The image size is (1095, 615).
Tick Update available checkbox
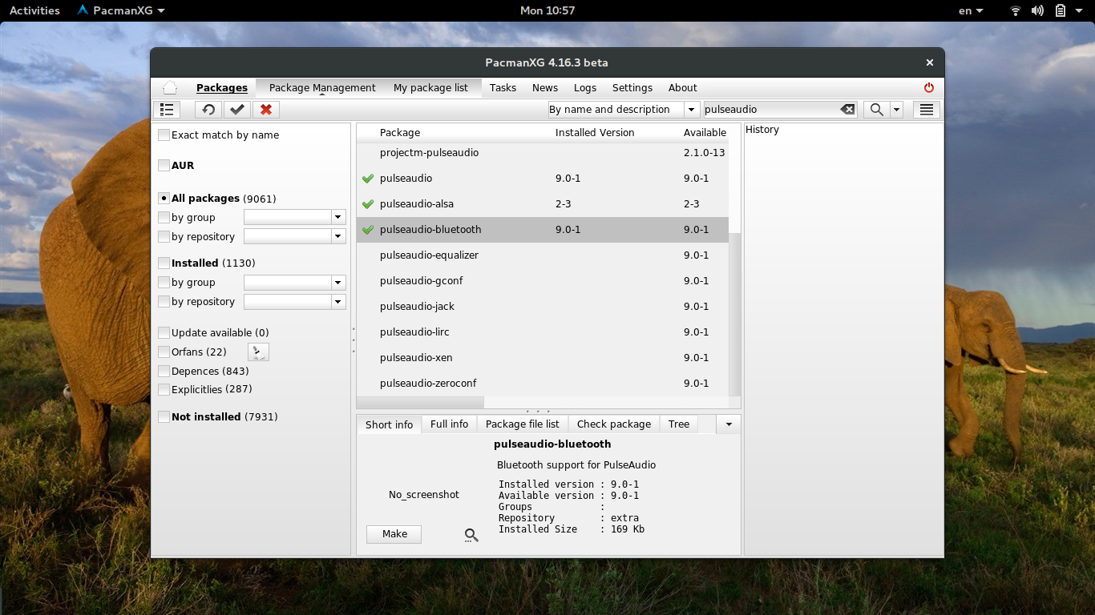pyautogui.click(x=164, y=333)
